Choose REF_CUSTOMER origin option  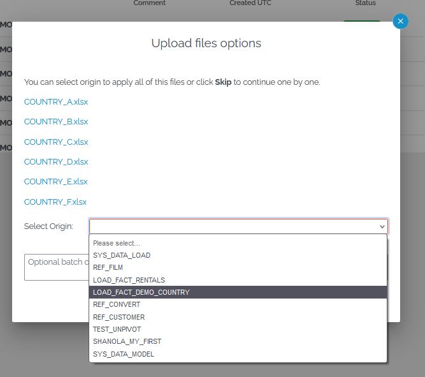[119, 317]
